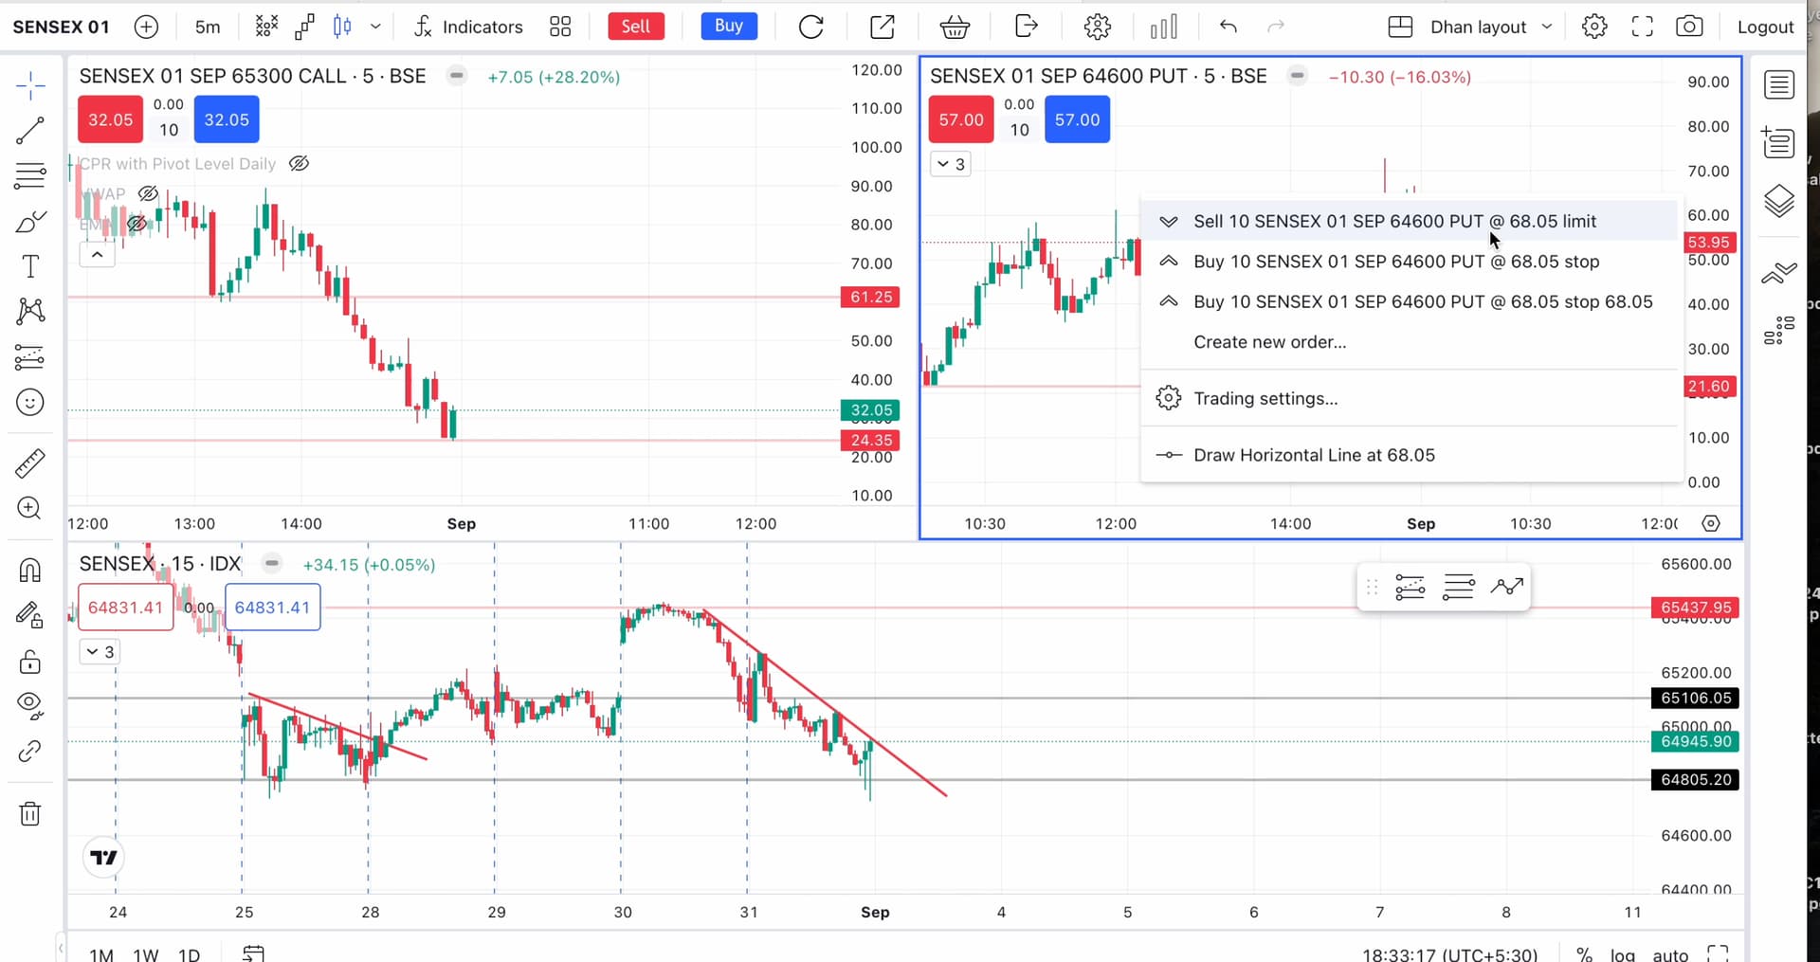Screen dimensions: 1820x962
Task: Select the trend line drawing tool
Action: click(x=30, y=131)
